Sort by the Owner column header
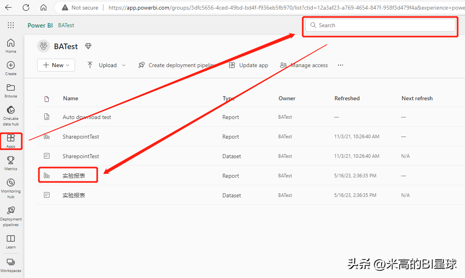 coord(287,98)
